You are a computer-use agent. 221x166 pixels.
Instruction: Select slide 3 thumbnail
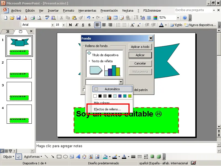(19, 91)
